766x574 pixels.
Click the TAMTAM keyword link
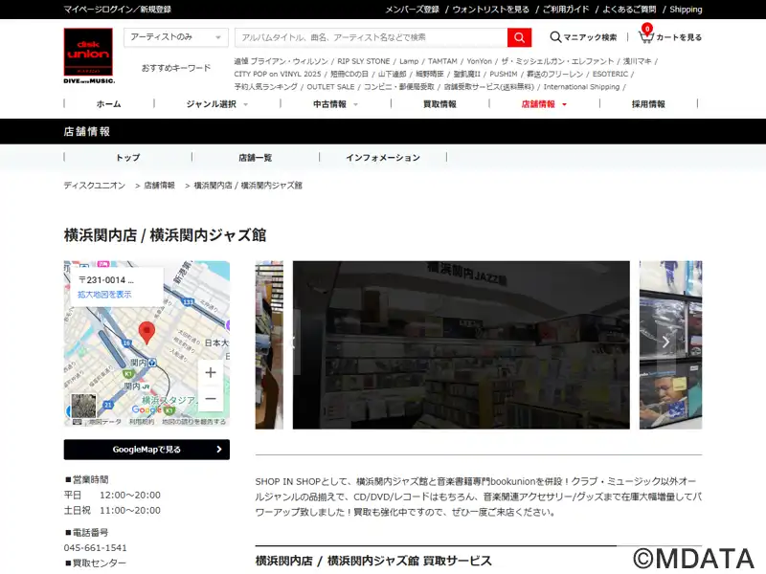442,61
